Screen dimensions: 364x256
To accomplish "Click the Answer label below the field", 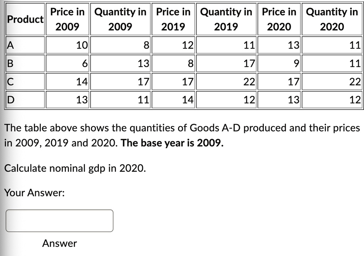I will click(59, 243).
